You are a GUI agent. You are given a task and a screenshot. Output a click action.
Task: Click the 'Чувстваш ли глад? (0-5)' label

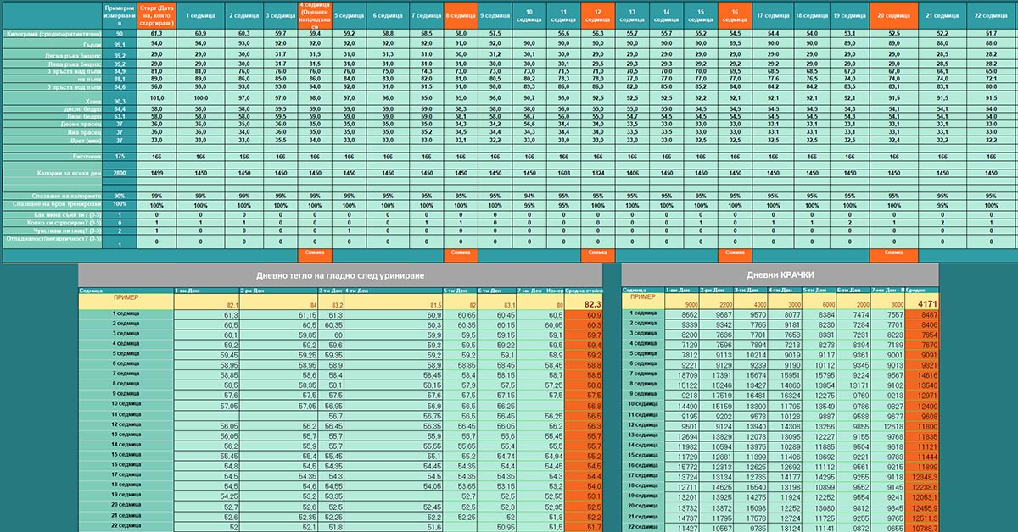tap(51, 230)
